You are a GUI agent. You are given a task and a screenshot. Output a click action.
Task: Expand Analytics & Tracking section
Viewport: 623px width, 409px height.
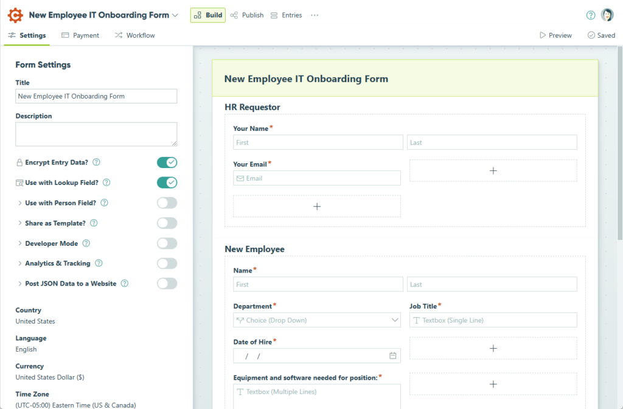tap(19, 263)
